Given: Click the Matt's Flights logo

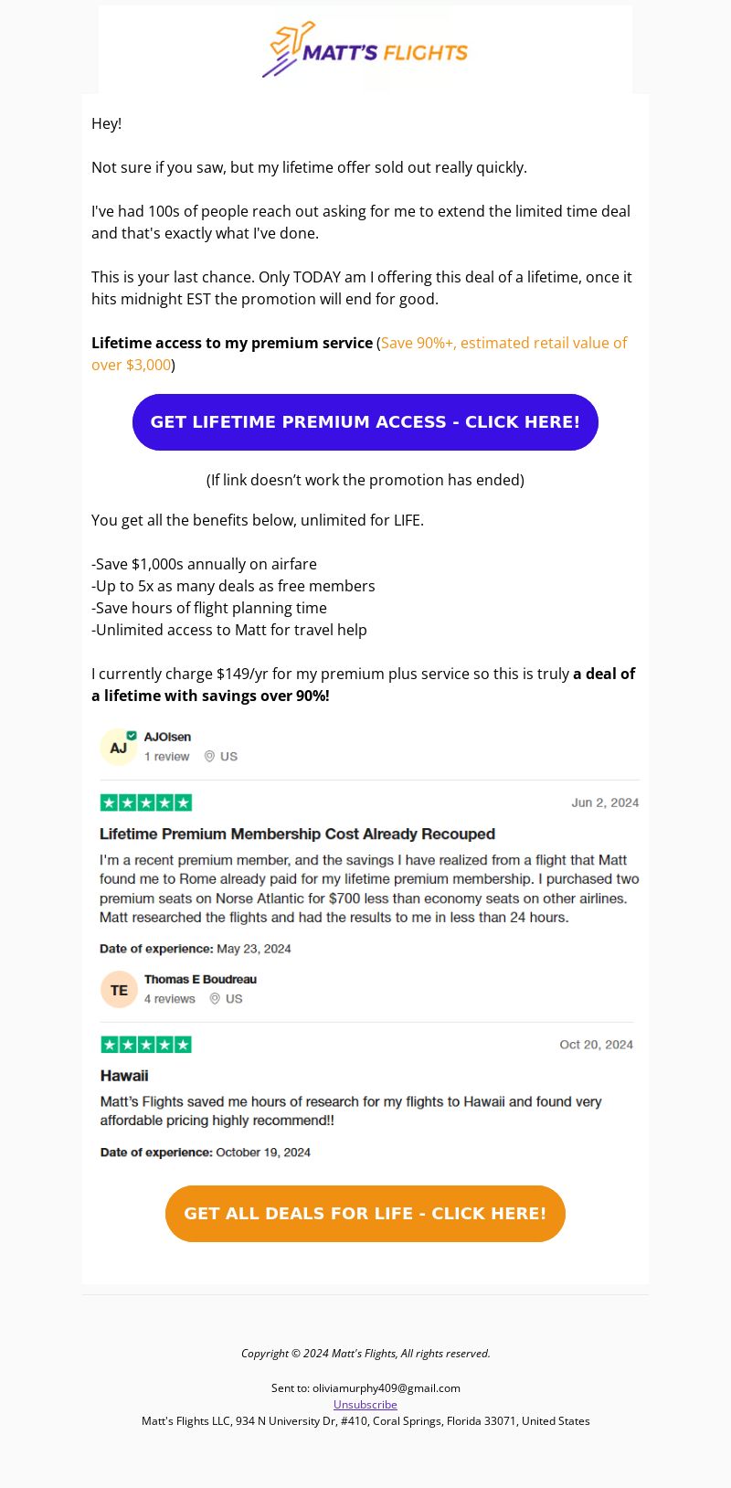Looking at the screenshot, I should tap(365, 52).
